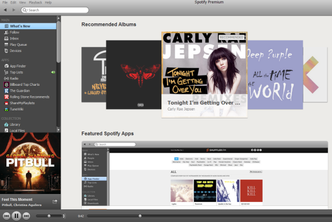Click the Feel This Moment track title
The height and width of the screenshot is (222, 332).
(17, 199)
